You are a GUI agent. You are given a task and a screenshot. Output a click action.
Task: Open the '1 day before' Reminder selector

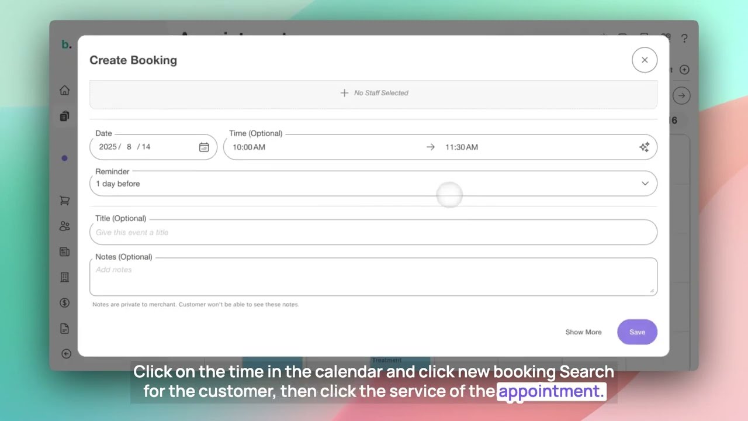pyautogui.click(x=373, y=184)
